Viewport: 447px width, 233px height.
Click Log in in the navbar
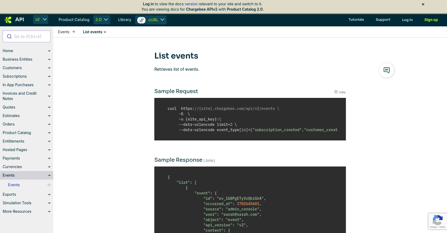pos(407,20)
